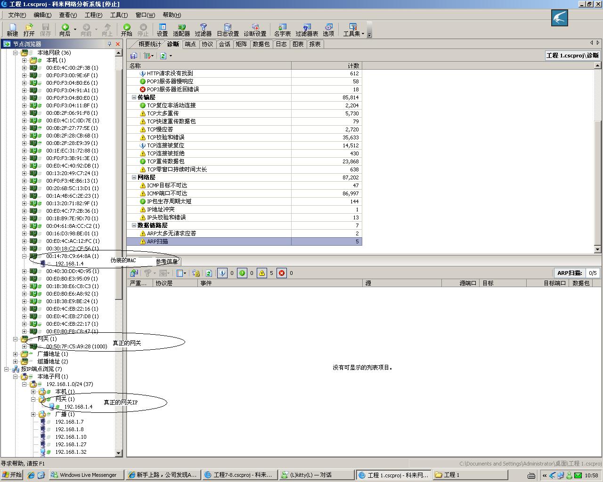This screenshot has width=603, height=482.
Task: Click the node browser vertical scrollbar down arrow
Action: 119,453
